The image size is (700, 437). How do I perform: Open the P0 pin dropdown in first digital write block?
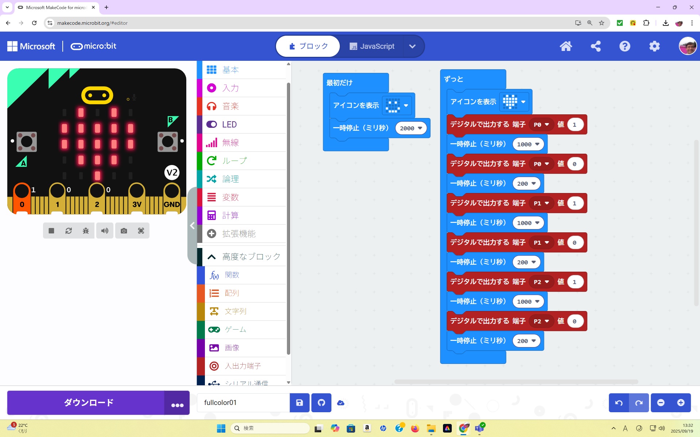click(x=541, y=125)
